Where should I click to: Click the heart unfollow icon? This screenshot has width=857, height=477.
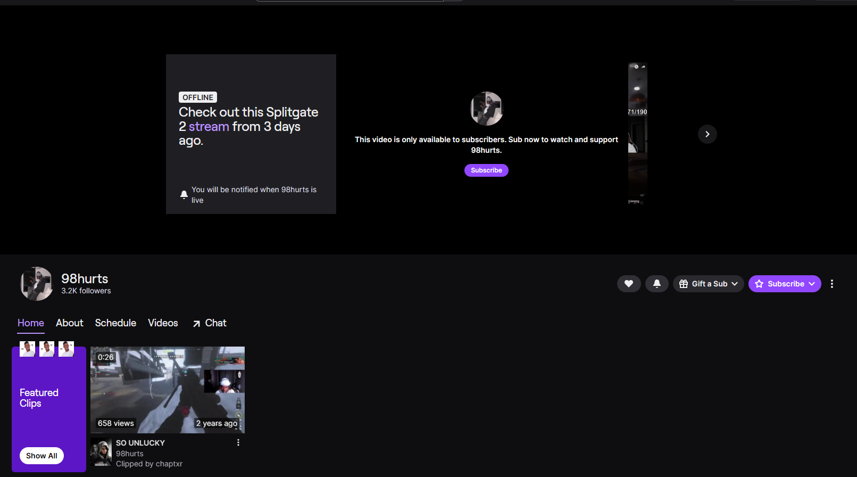[628, 284]
